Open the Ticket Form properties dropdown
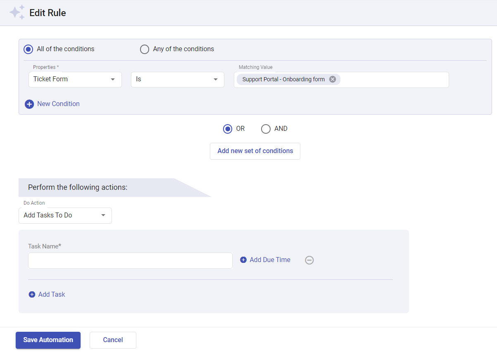497x352 pixels. coord(75,79)
